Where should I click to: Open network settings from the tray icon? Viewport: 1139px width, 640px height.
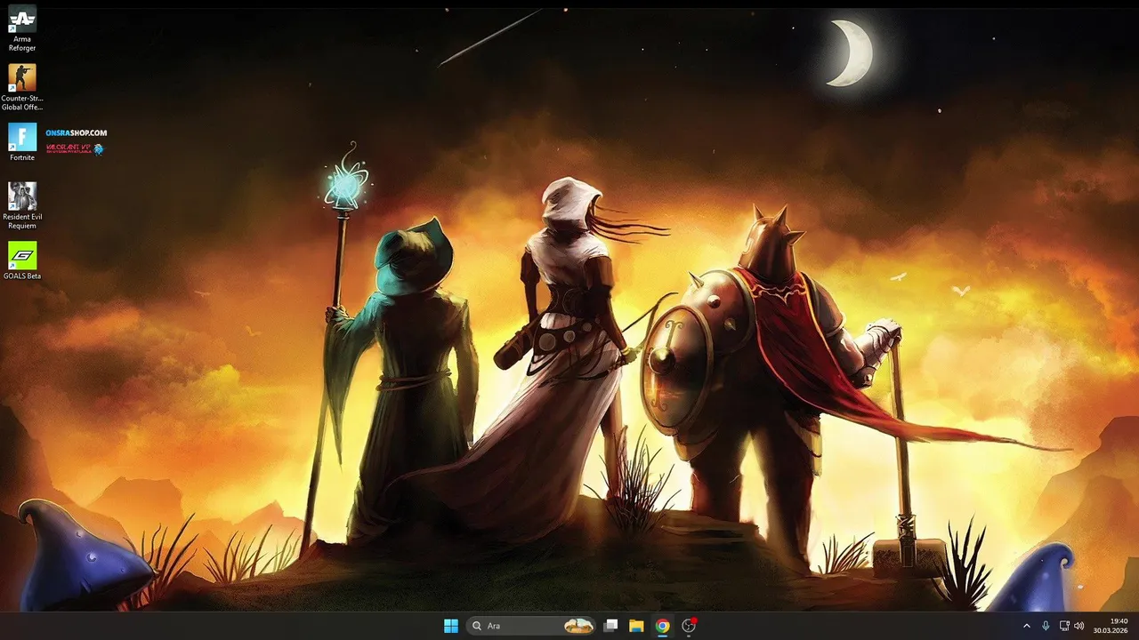coord(1064,626)
